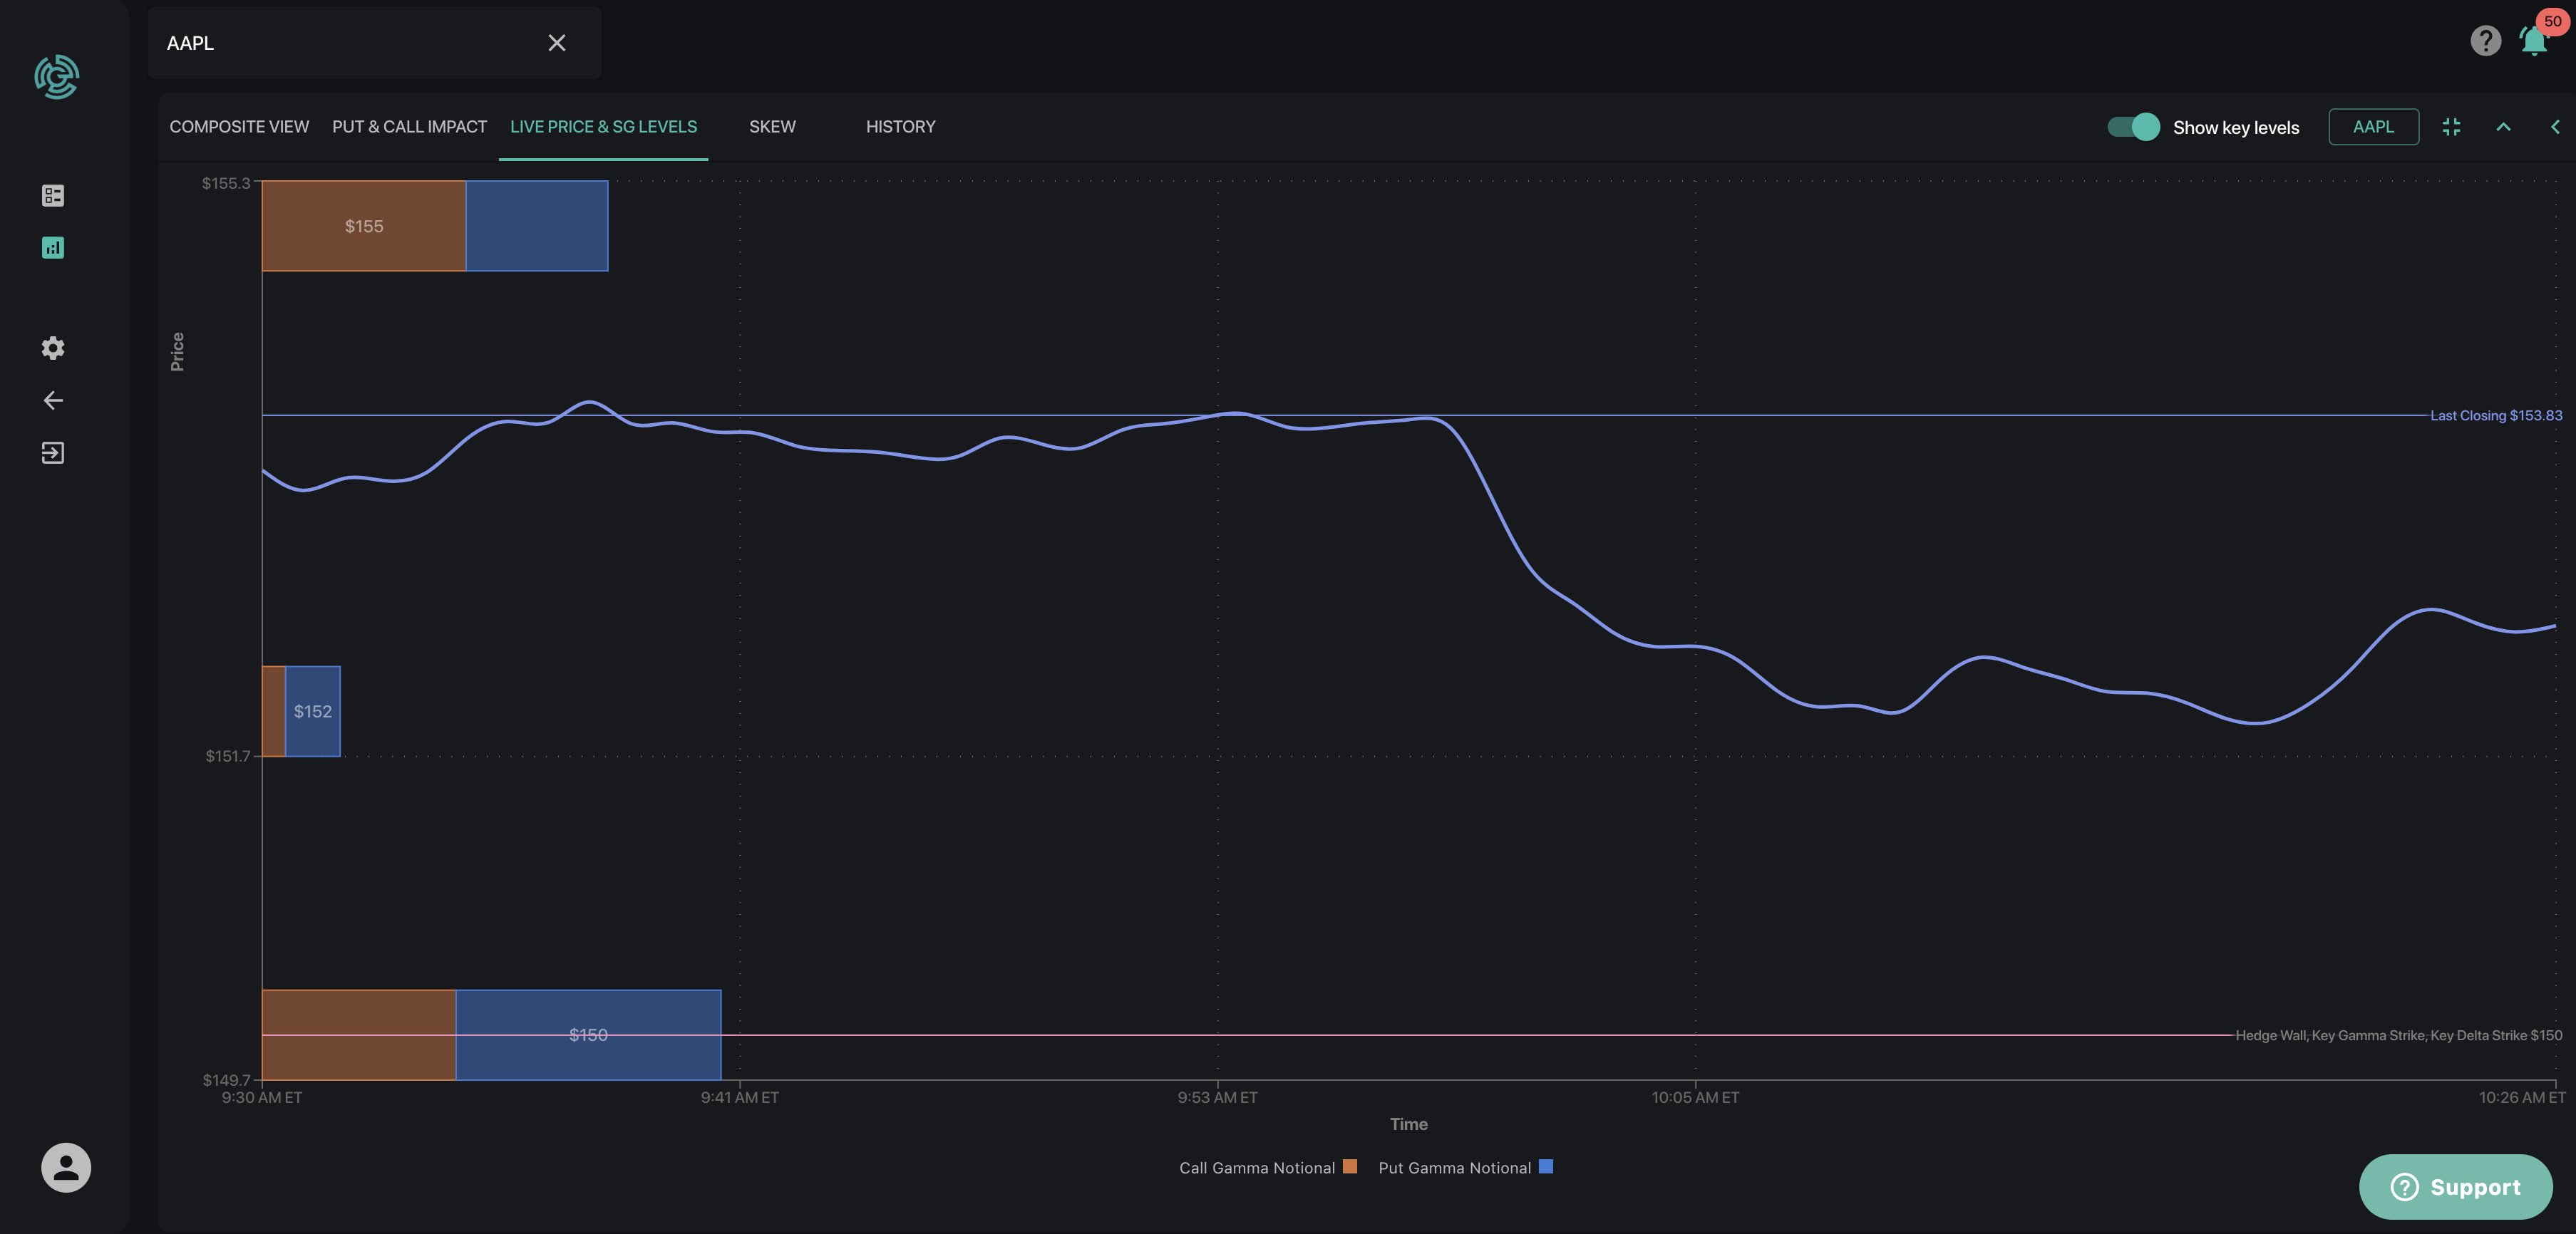Click the $152 put gamma bar
Image resolution: width=2576 pixels, height=1234 pixels.
click(x=313, y=712)
